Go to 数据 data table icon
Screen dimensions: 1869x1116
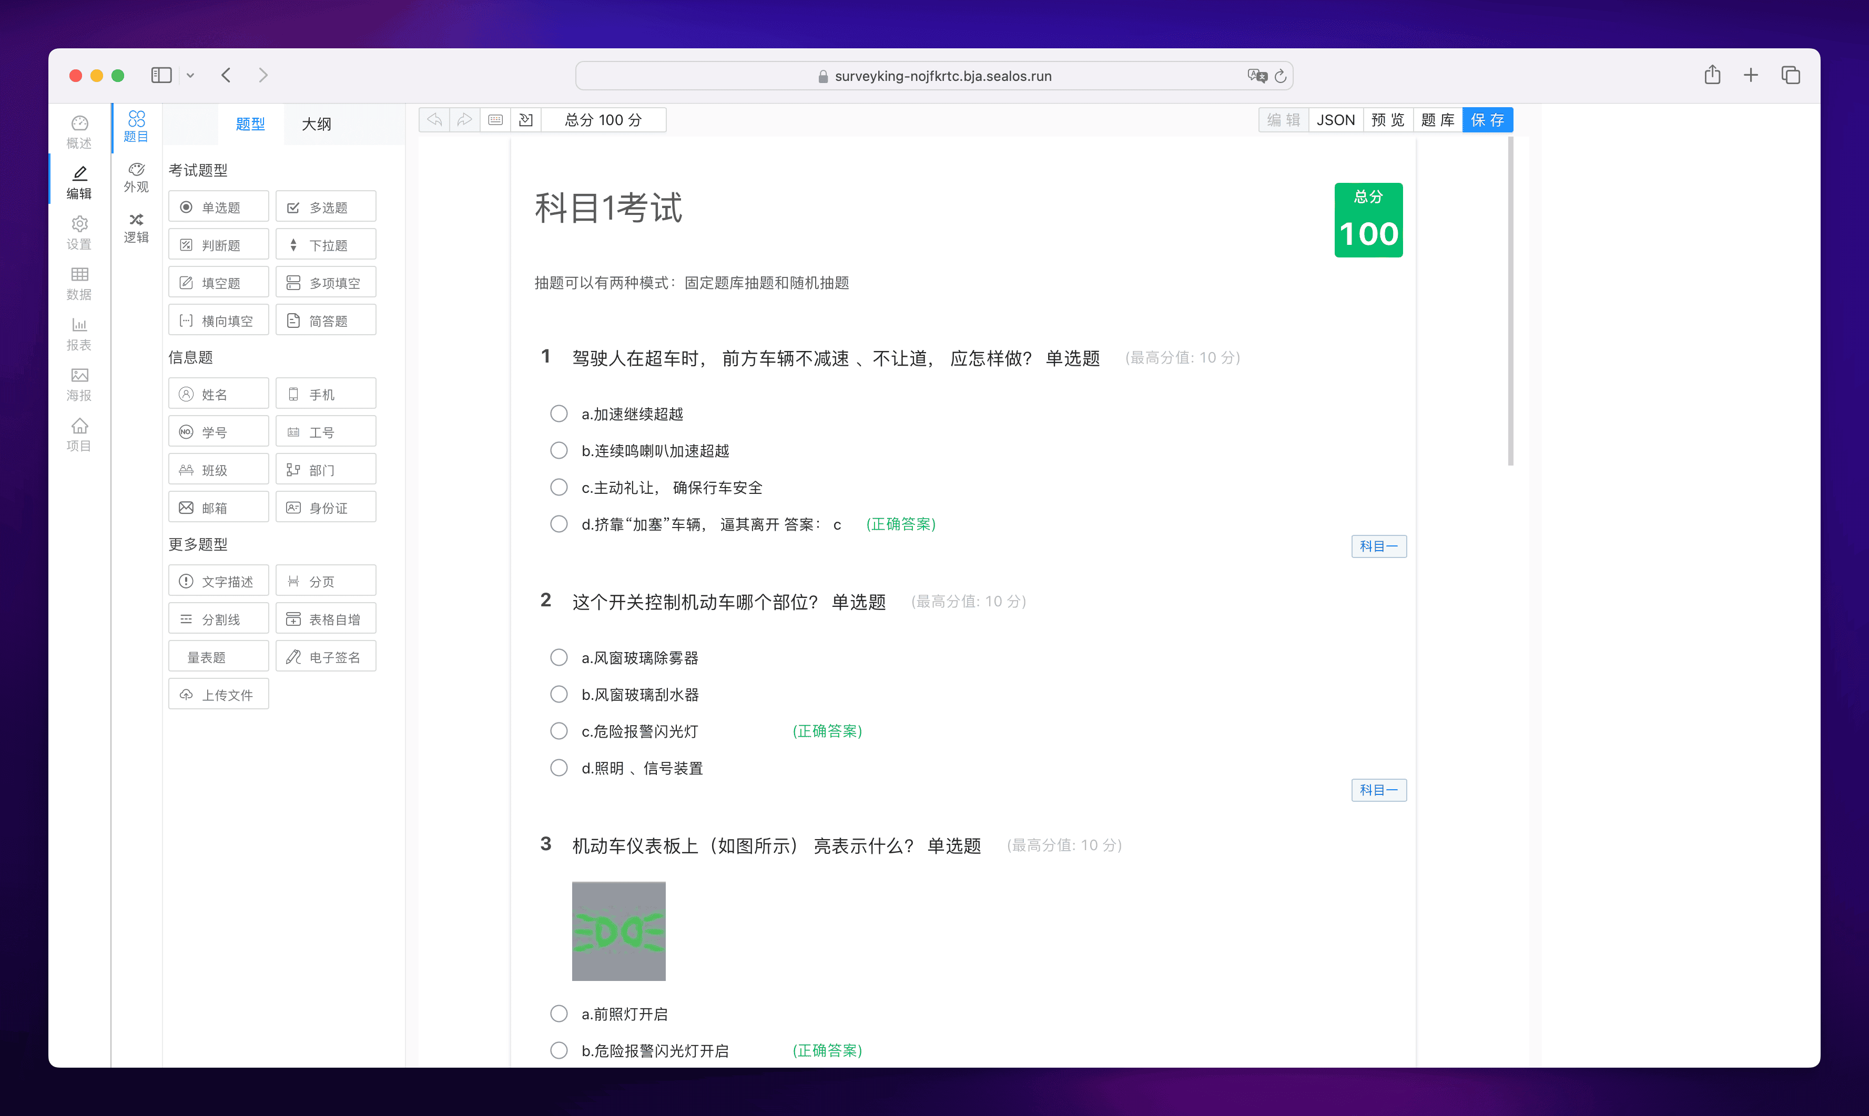pyautogui.click(x=79, y=283)
